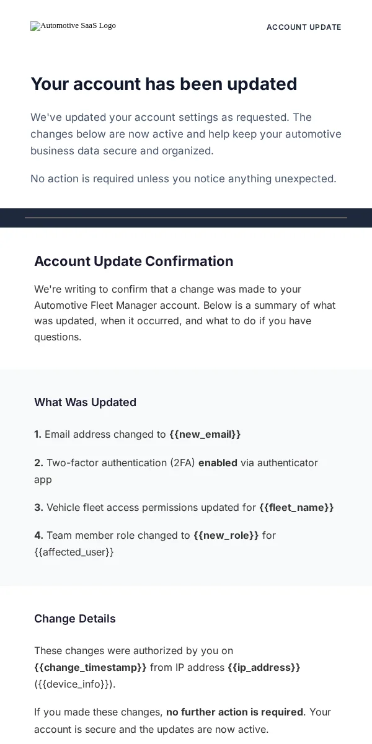Click list item number 1 about email address
The width and height of the screenshot is (372, 744).
[138, 435]
